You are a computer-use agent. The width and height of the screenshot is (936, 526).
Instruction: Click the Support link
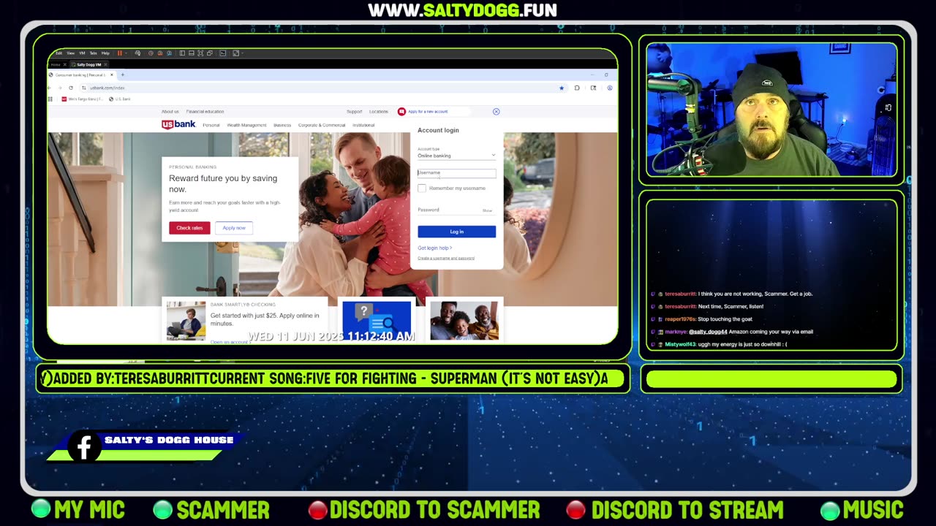[x=355, y=112]
